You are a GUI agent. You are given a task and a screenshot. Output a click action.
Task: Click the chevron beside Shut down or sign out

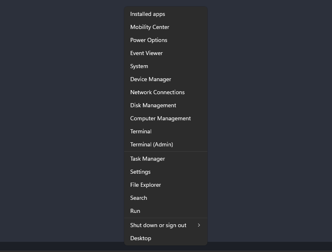coord(199,225)
